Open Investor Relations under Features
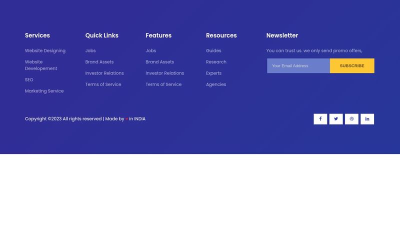Viewport: 400px width, 225px height. (165, 73)
